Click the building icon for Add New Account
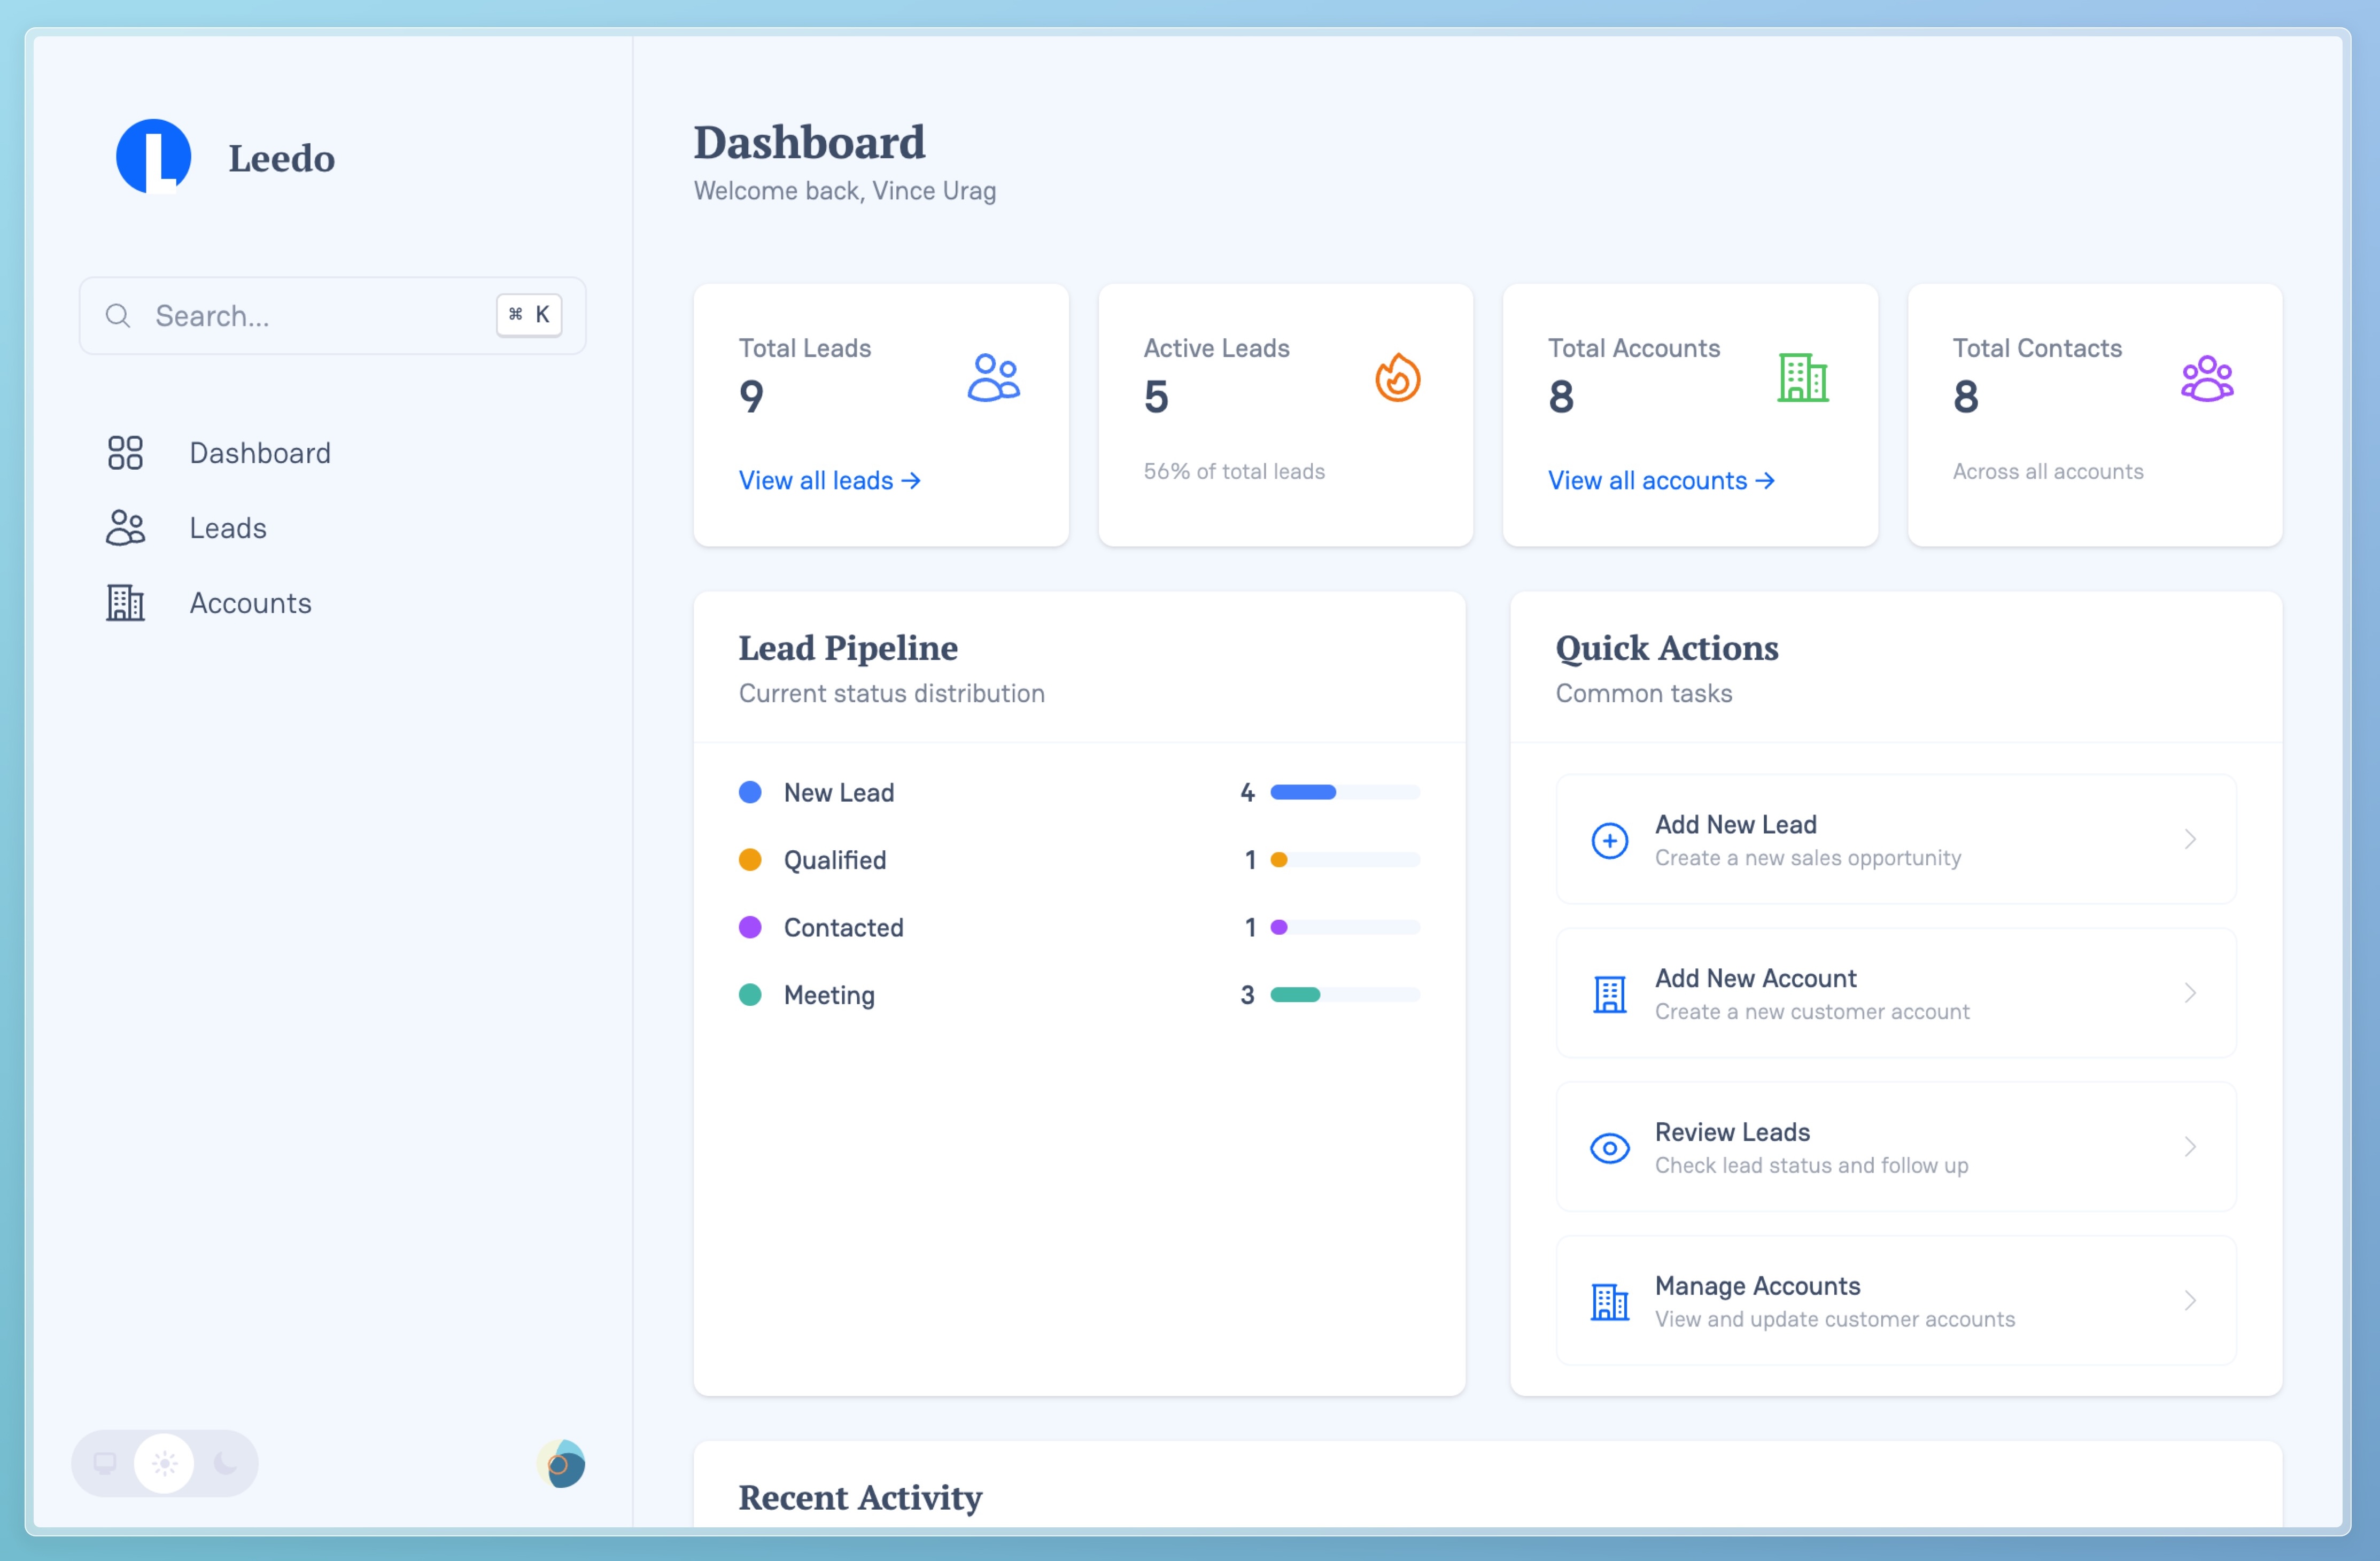 [1609, 994]
